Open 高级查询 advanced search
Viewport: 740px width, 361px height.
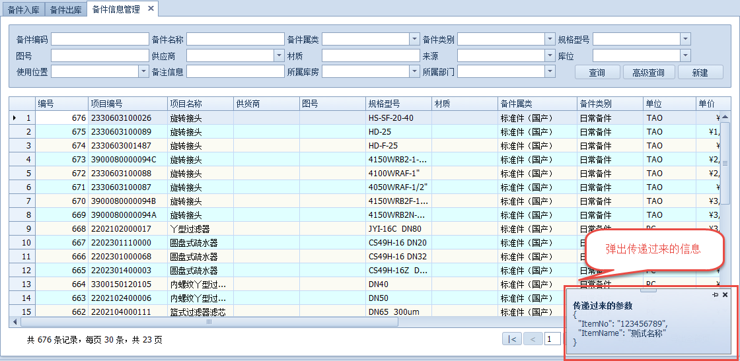pos(648,73)
